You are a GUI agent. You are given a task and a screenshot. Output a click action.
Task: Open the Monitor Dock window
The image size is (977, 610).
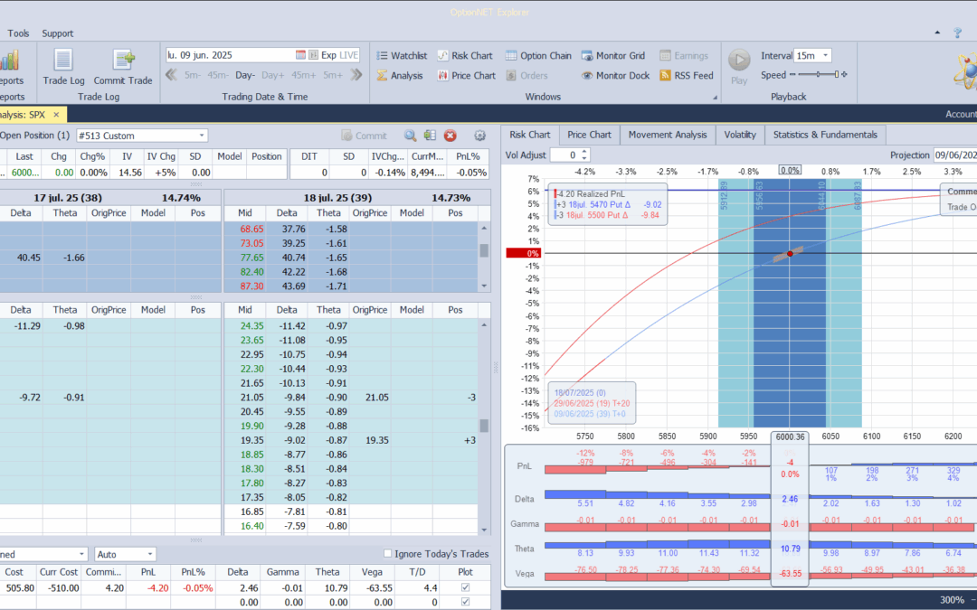click(616, 75)
